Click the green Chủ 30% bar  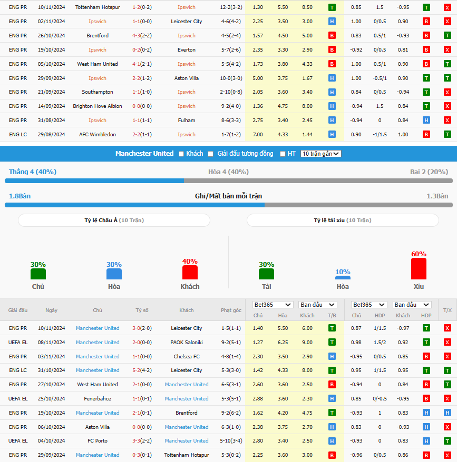[38, 274]
